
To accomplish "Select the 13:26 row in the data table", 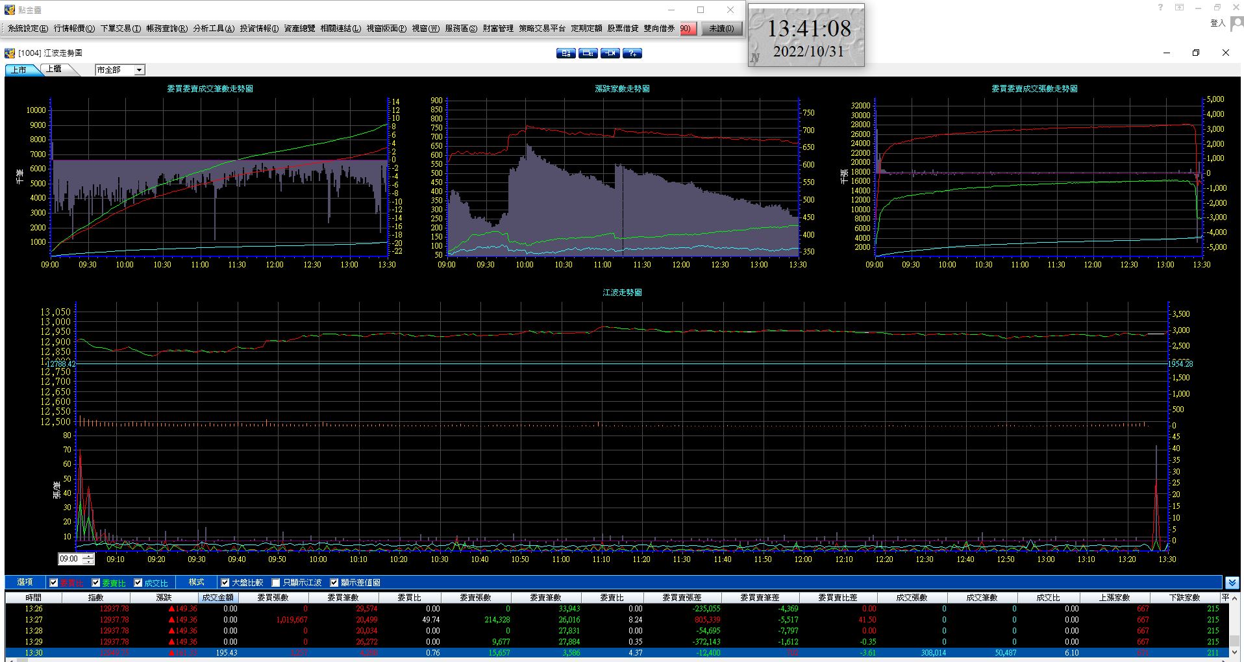I will coord(617,609).
